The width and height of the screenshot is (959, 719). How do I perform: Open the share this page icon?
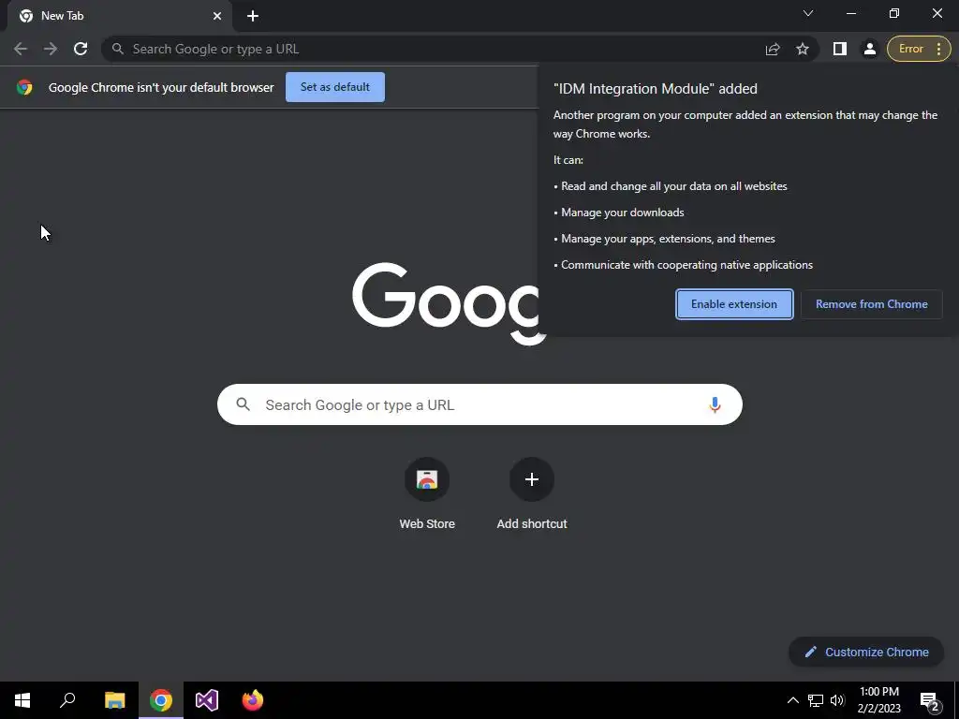[773, 49]
